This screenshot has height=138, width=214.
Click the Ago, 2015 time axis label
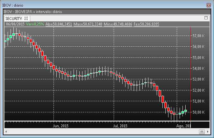coord(183,126)
